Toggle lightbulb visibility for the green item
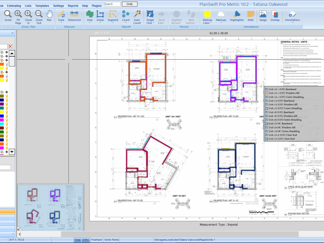Image resolution: width=324 pixels, height=243 pixels. pos(6,132)
